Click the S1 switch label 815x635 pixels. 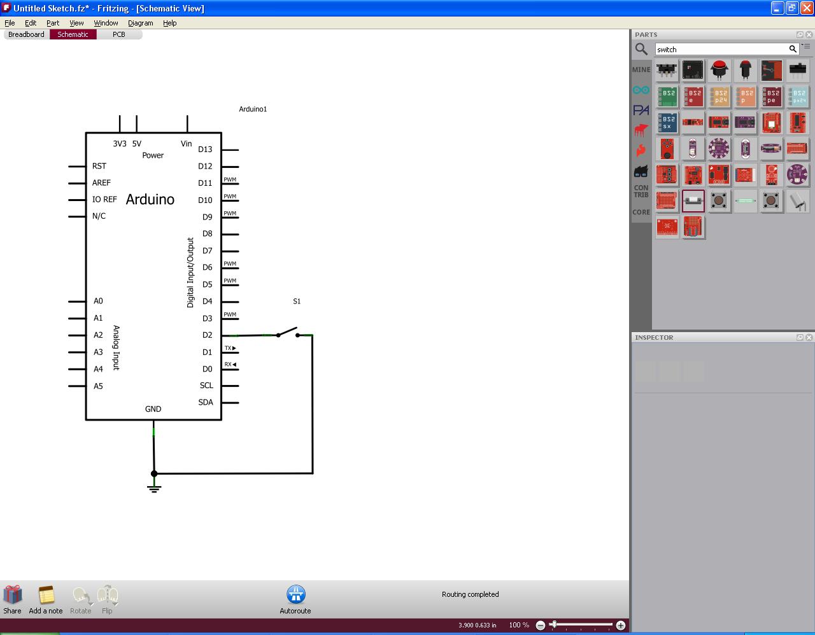pos(297,301)
